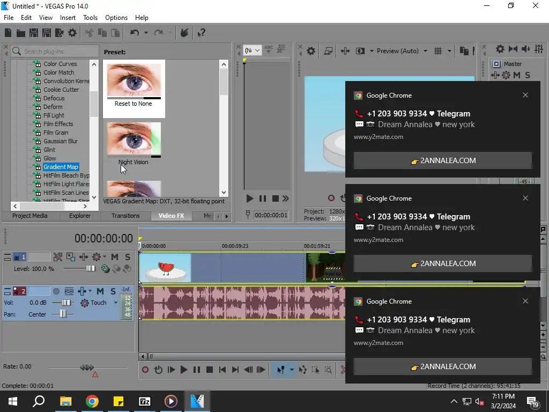The width and height of the screenshot is (549, 412).
Task: Open the Options menu
Action: [116, 18]
